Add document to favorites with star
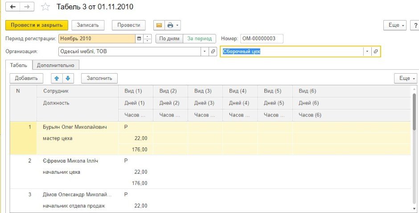The image size is (419, 213). [45, 7]
